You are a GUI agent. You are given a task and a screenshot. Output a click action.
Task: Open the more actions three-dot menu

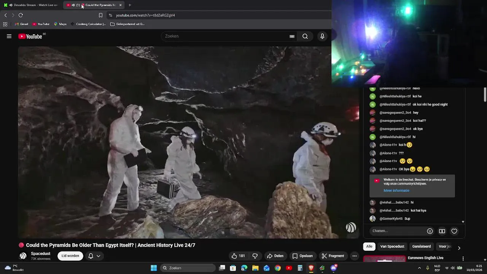tap(354, 256)
